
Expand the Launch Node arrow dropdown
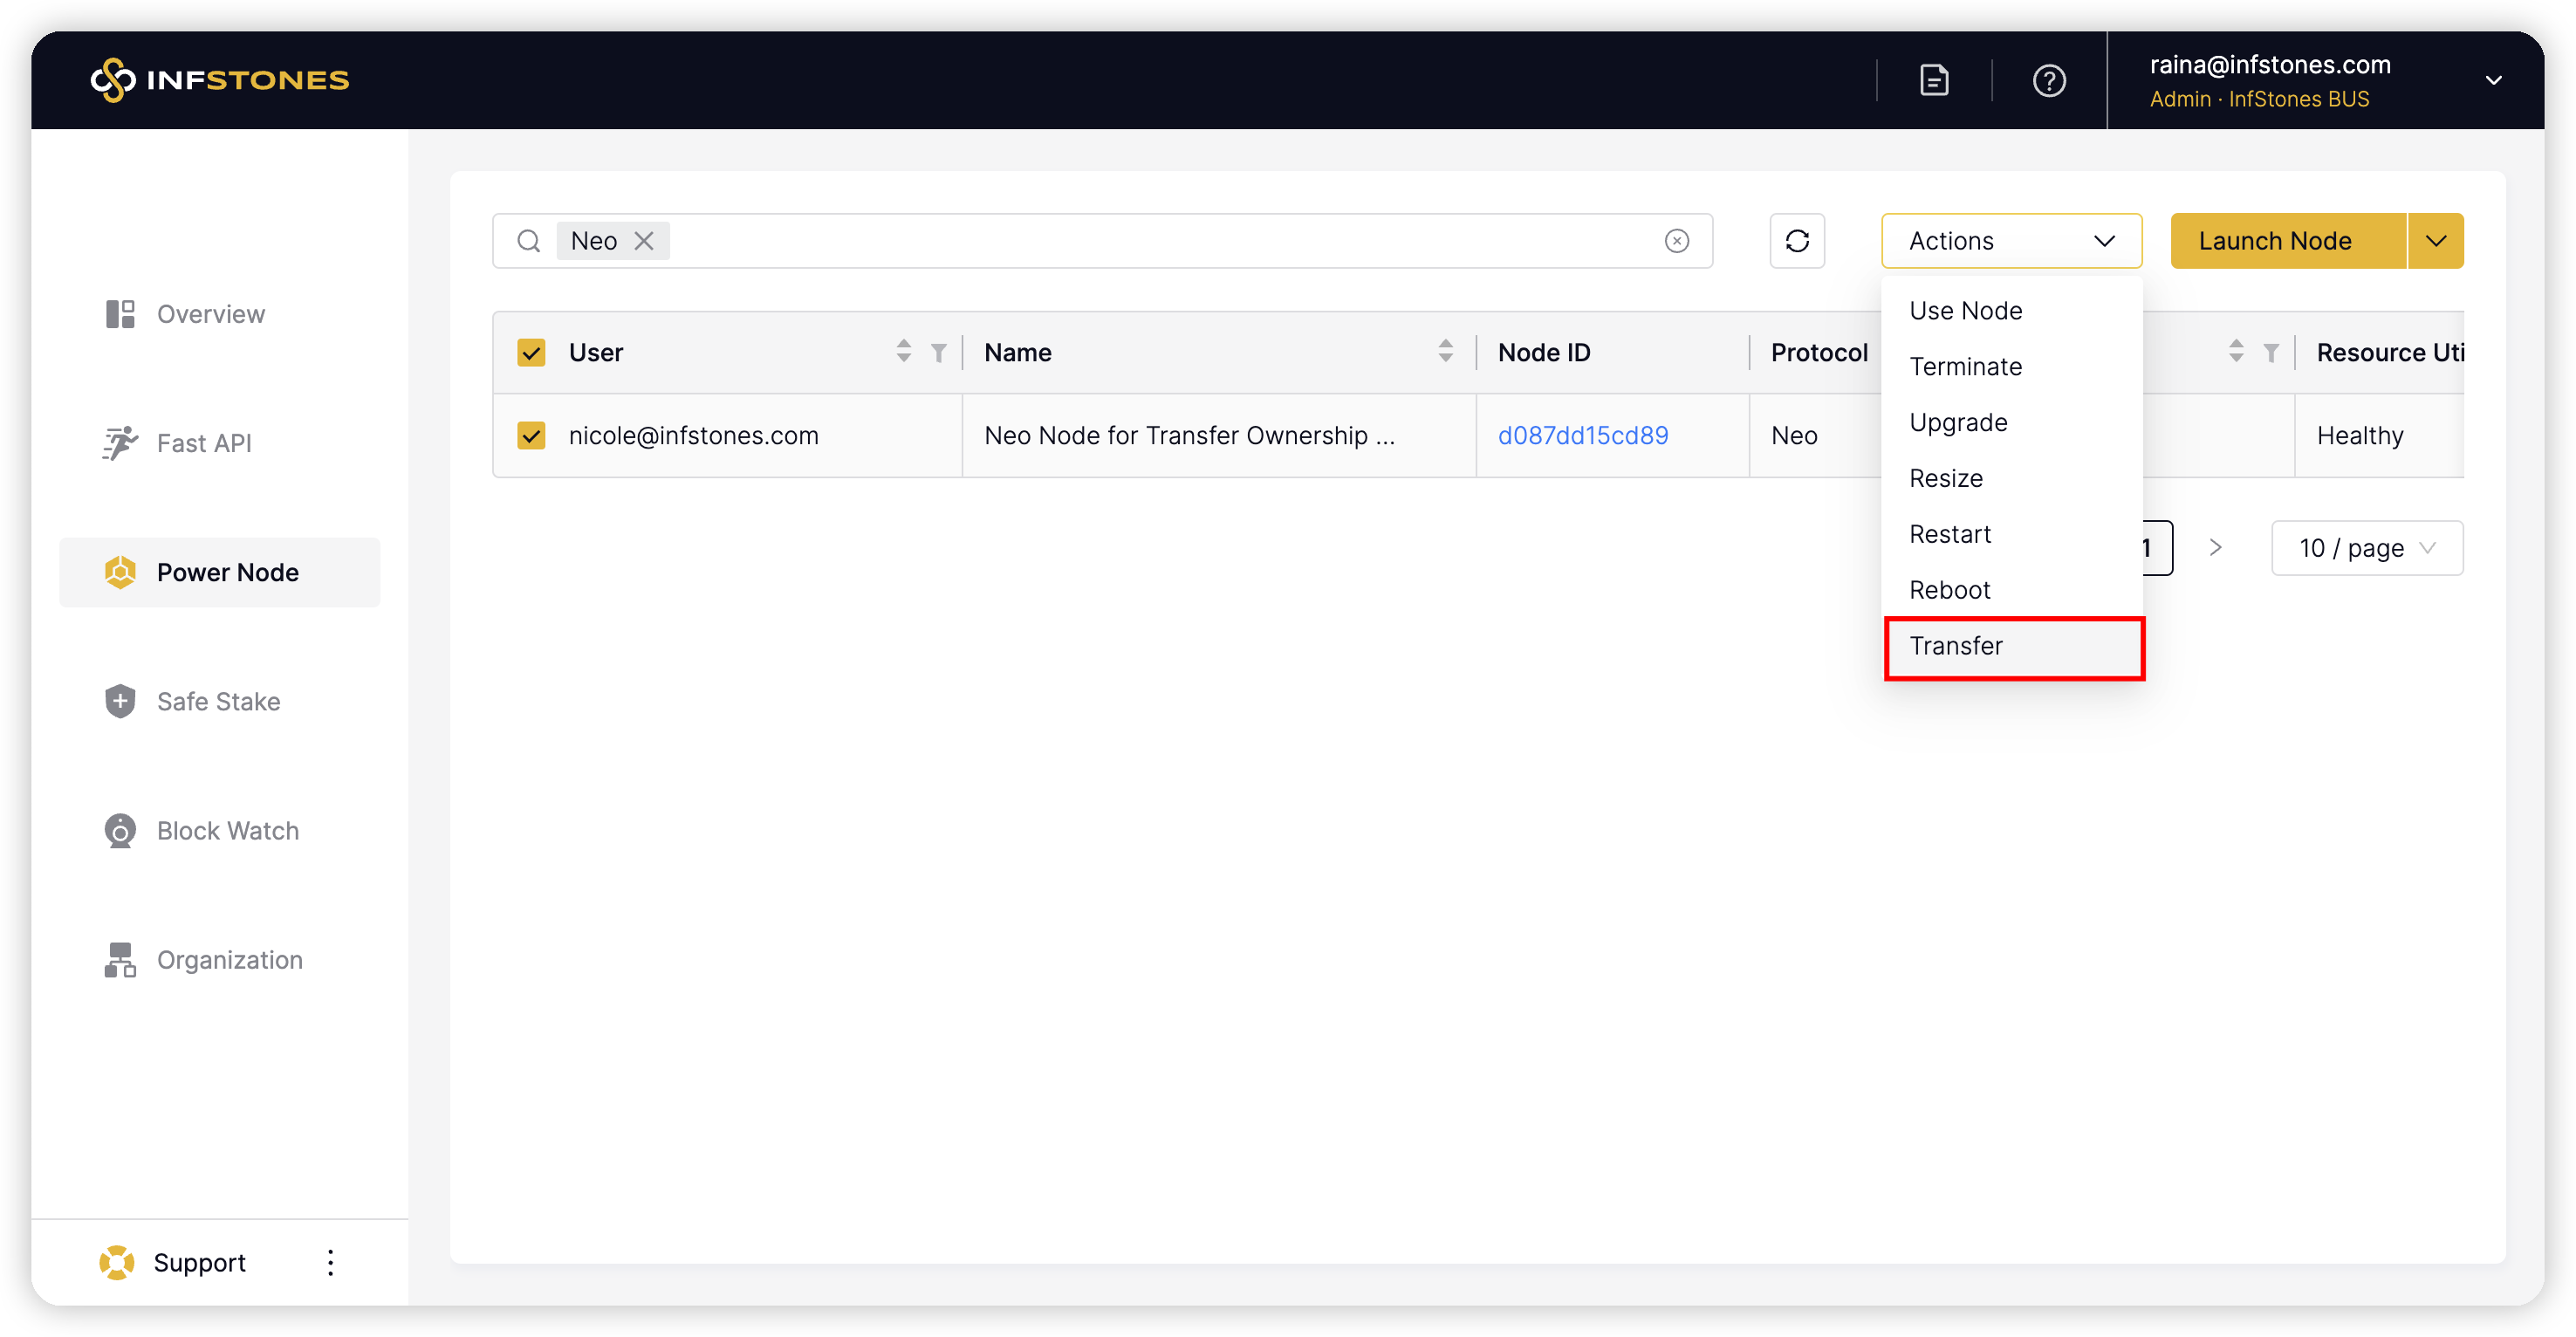tap(2435, 241)
